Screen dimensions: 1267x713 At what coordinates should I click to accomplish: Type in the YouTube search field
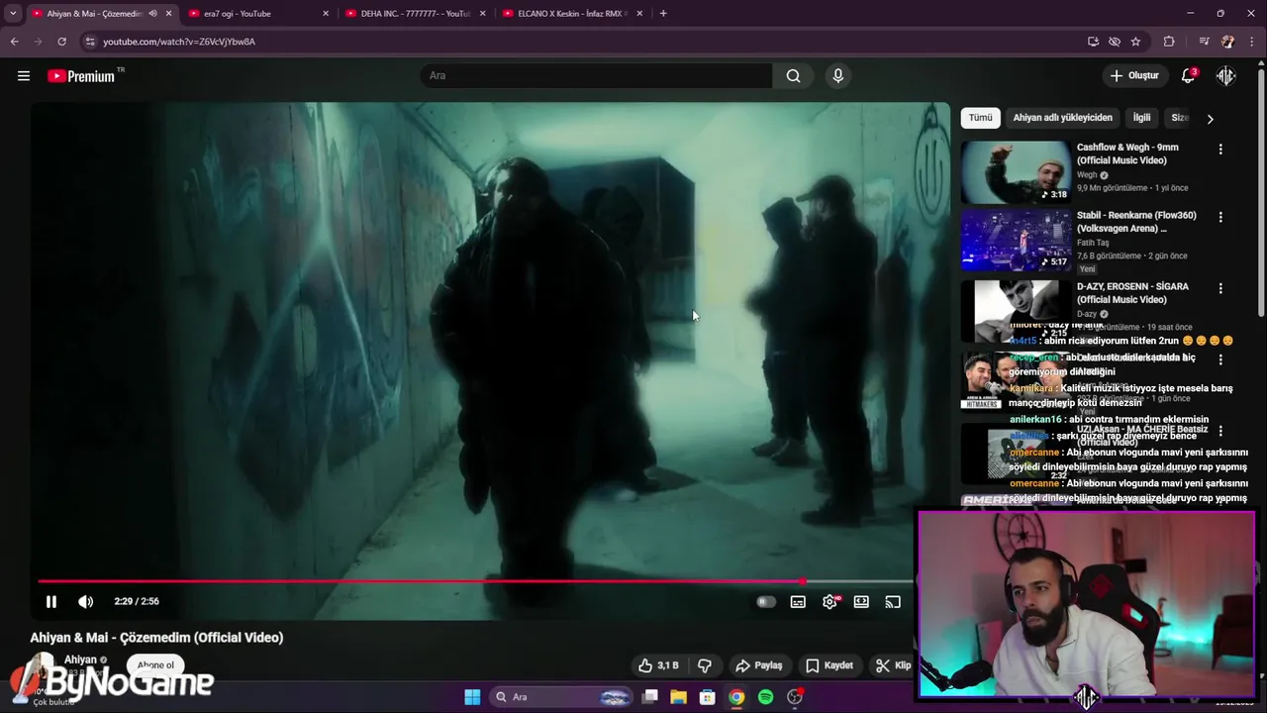[596, 75]
